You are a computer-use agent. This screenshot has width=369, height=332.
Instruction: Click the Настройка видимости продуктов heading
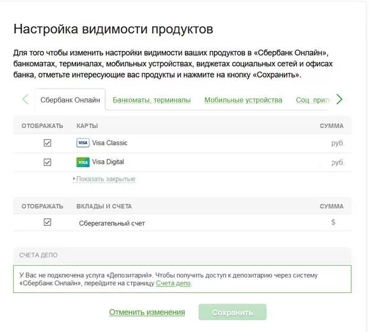coord(113,29)
